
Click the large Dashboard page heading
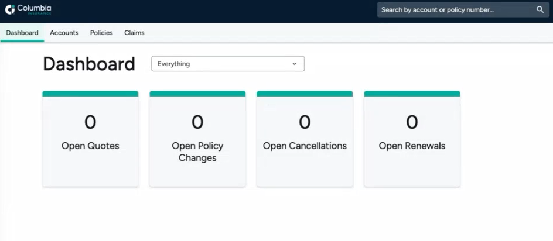point(89,64)
